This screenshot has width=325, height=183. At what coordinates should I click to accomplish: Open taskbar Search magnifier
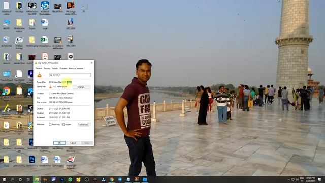click(12, 179)
